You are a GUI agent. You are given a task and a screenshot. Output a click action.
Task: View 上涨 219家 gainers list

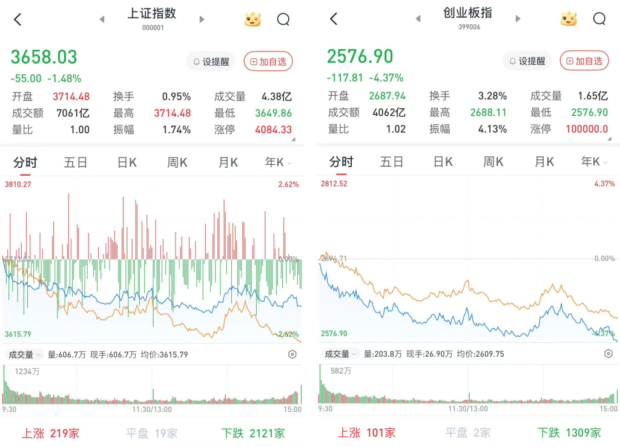50,434
